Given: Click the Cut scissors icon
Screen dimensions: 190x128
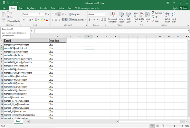Looking at the screenshot, I should coord(8,13).
